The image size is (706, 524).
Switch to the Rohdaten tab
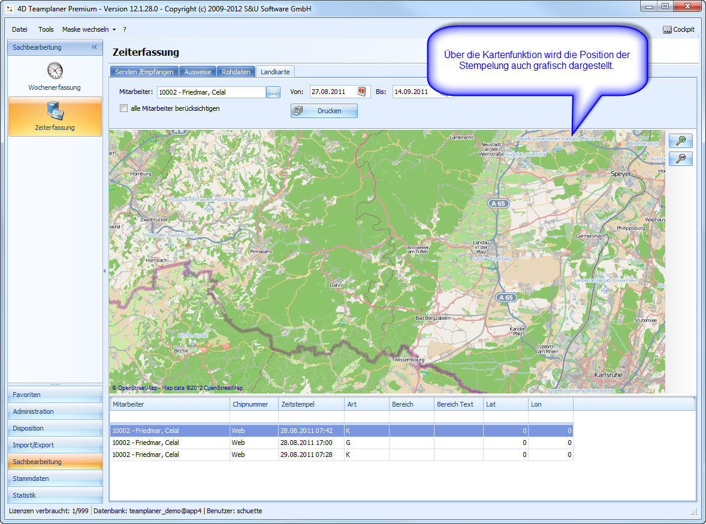tap(236, 72)
